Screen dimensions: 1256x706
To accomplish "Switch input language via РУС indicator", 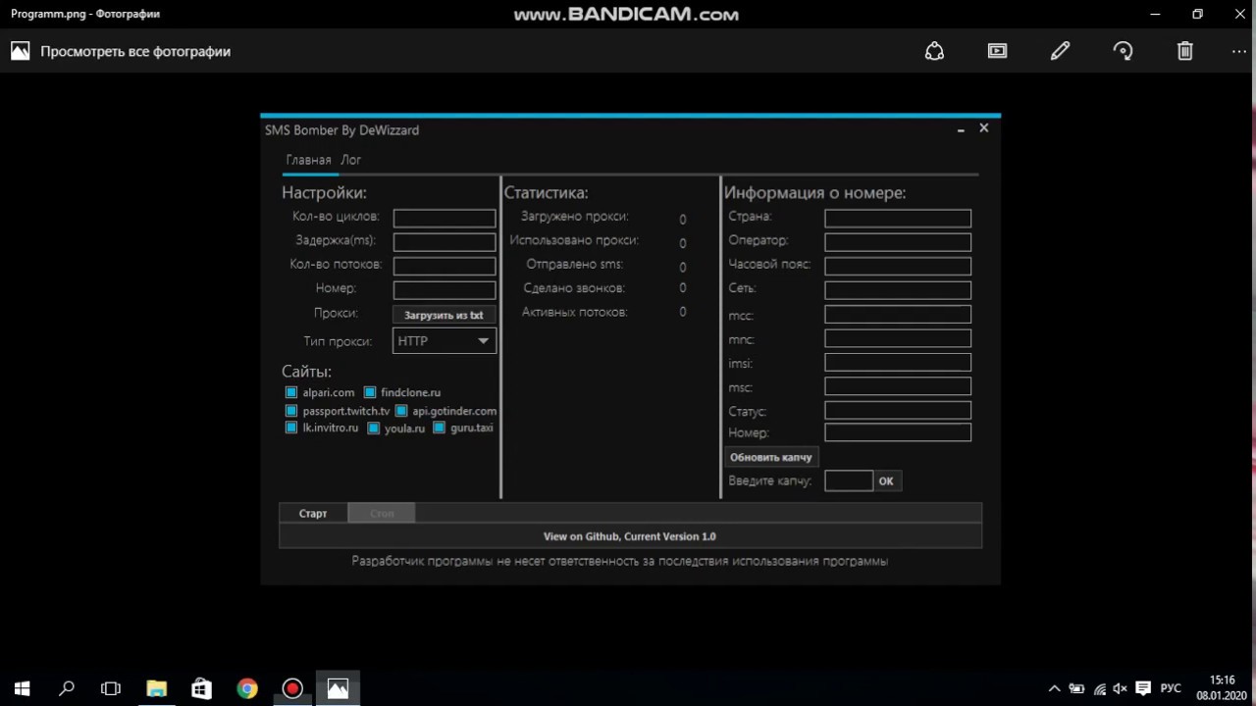I will [1171, 688].
